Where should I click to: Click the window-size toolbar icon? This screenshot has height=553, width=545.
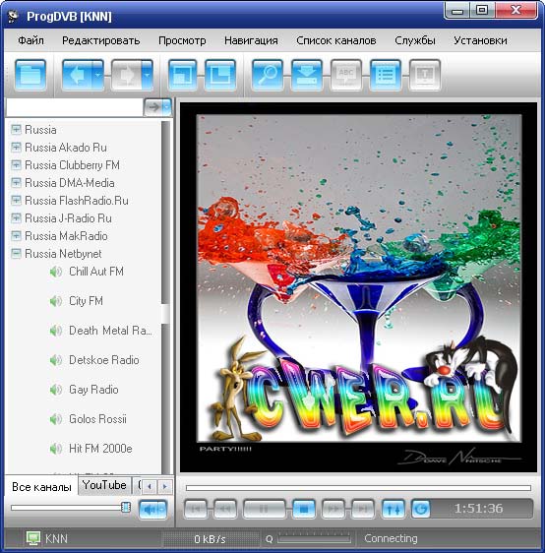(x=182, y=75)
